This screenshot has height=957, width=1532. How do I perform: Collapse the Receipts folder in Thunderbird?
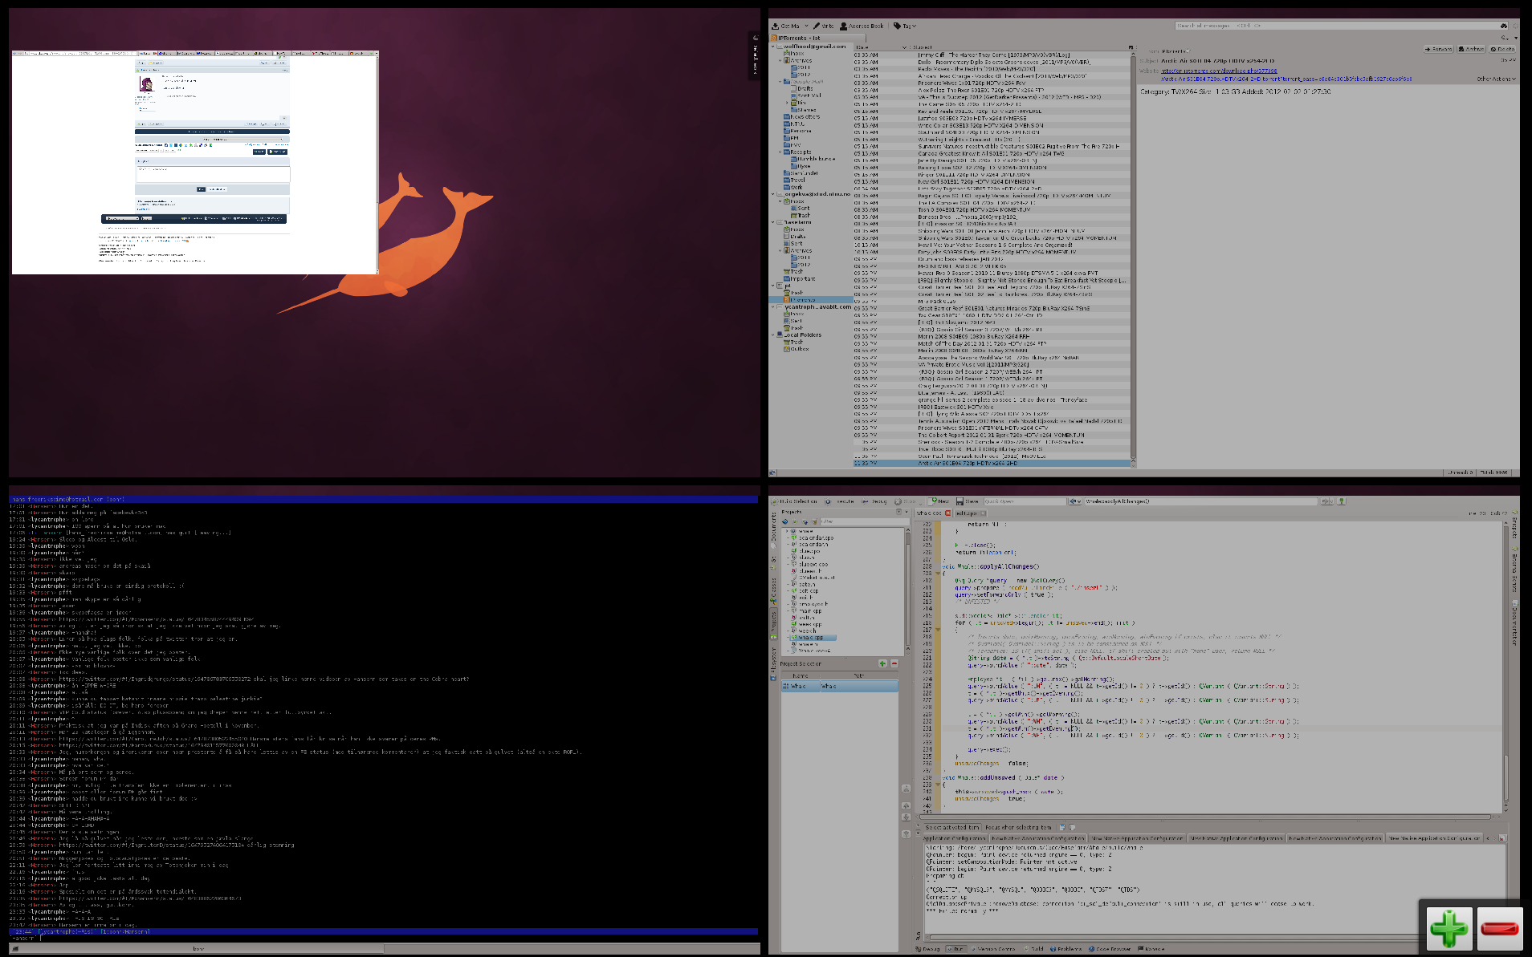pos(780,152)
